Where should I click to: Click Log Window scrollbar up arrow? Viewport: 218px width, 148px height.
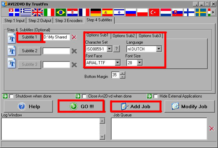pos(102,121)
